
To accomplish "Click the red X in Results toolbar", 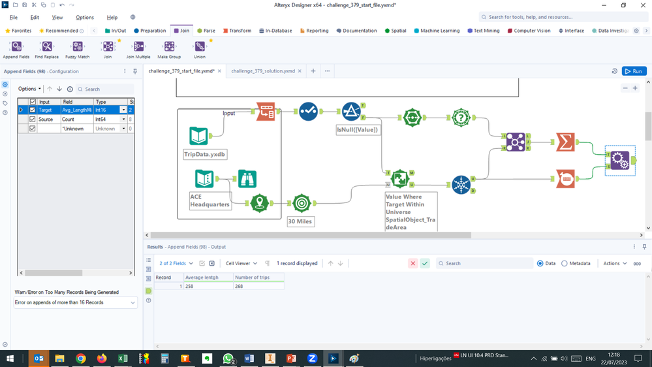I will coord(412,263).
